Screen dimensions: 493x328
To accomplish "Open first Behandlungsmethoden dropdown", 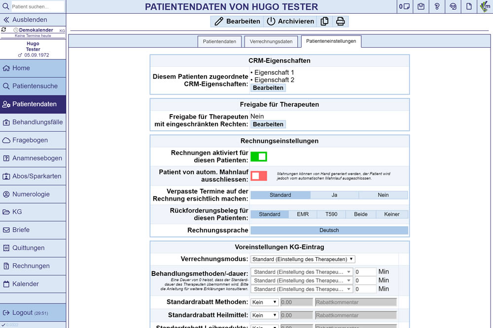I will point(302,272).
